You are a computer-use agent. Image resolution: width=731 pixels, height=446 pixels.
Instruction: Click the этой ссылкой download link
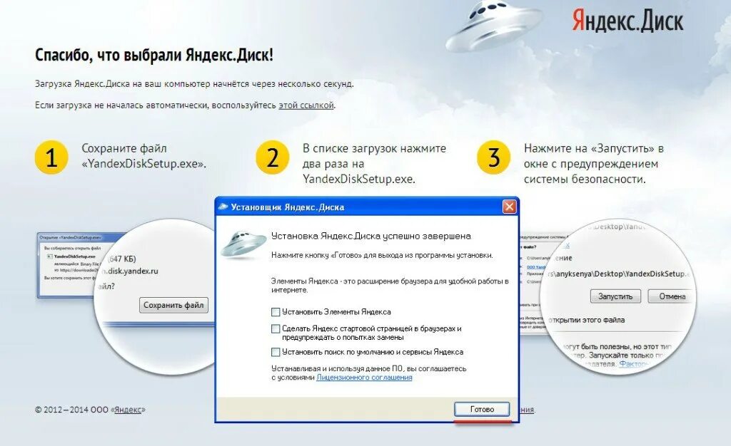pyautogui.click(x=306, y=105)
